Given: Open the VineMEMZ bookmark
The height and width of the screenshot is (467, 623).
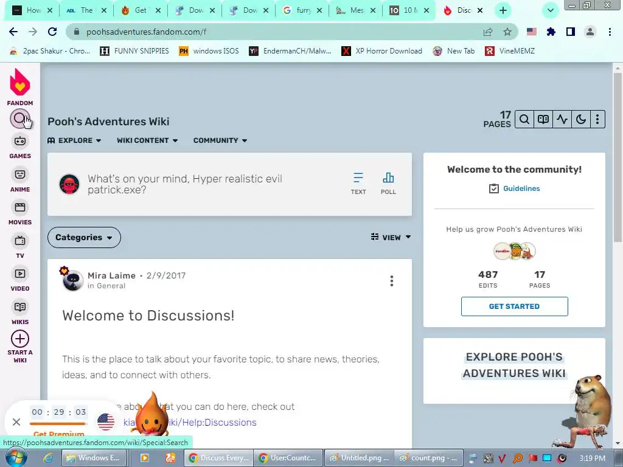Looking at the screenshot, I should click(510, 51).
